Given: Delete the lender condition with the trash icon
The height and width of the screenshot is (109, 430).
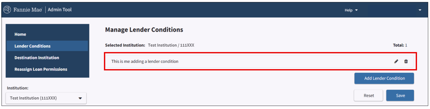Looking at the screenshot, I should (x=406, y=61).
